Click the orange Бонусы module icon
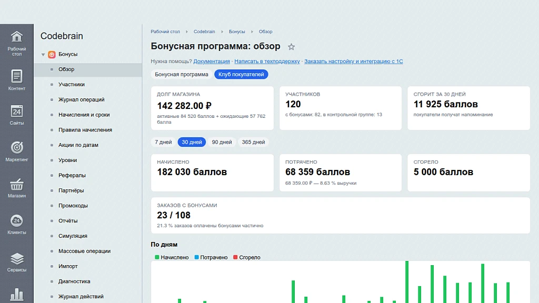This screenshot has width=539, height=303. (x=52, y=54)
